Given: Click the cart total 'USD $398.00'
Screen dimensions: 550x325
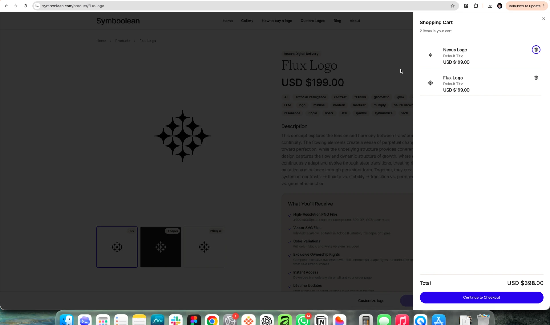Looking at the screenshot, I should pyautogui.click(x=525, y=283).
